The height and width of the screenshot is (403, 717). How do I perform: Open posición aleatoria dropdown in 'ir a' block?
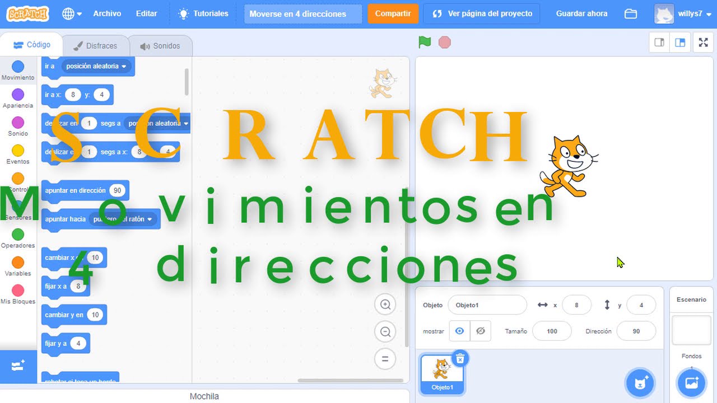click(96, 66)
